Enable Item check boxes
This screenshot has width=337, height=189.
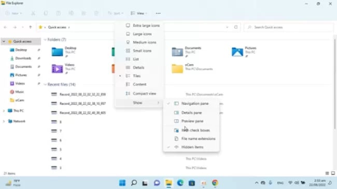[191, 130]
